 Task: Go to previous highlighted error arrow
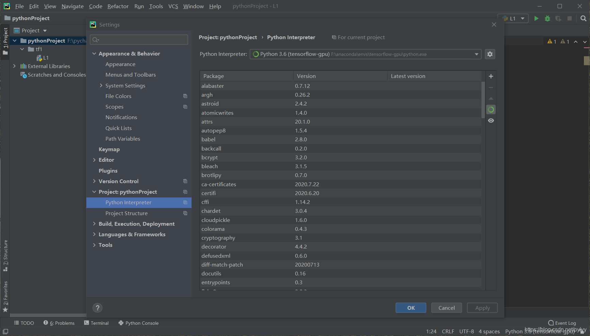(576, 42)
